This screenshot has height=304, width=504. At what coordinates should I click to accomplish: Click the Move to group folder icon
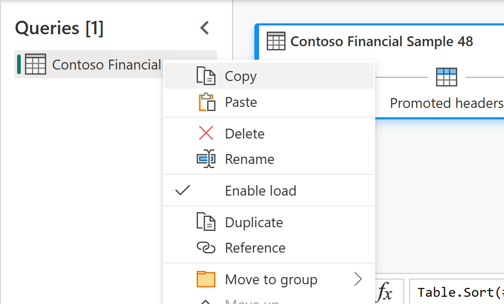[206, 279]
